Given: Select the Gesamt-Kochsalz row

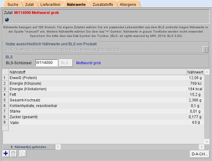Looking at the screenshot, I should [x=104, y=100].
